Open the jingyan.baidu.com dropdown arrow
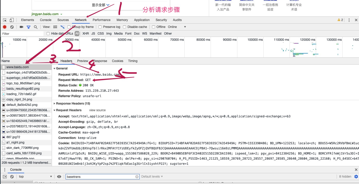The height and width of the screenshot is (184, 359). 61,14
